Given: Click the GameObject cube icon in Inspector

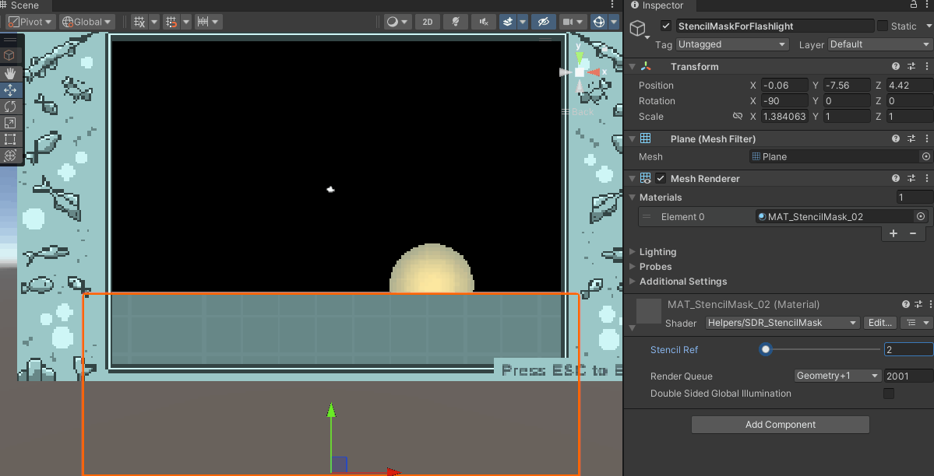Looking at the screenshot, I should [x=638, y=28].
